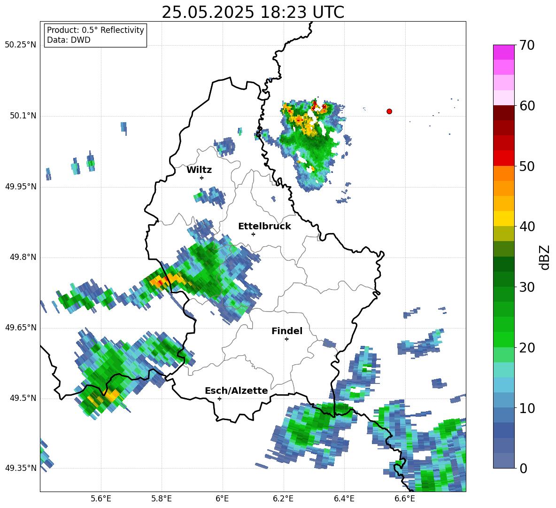Screen dimensions: 556x508
Task: Click the 70 value on colorbar
Action: [x=526, y=45]
